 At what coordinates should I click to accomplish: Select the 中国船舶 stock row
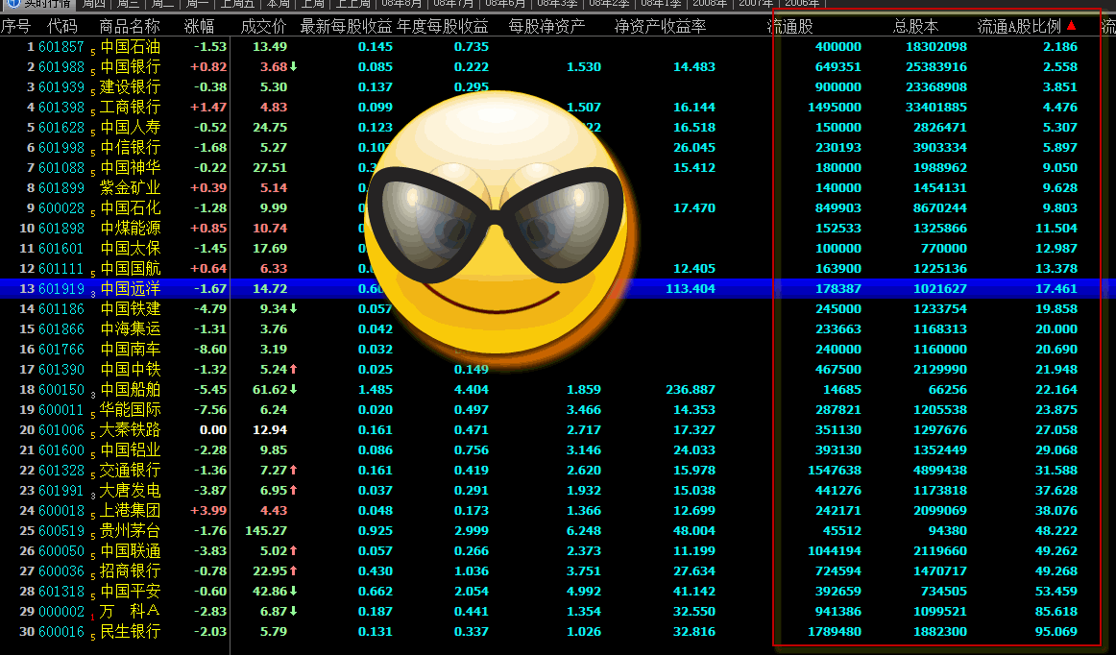pyautogui.click(x=558, y=389)
